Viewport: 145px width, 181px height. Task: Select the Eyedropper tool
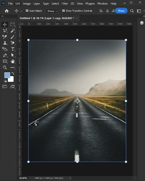click(5, 37)
